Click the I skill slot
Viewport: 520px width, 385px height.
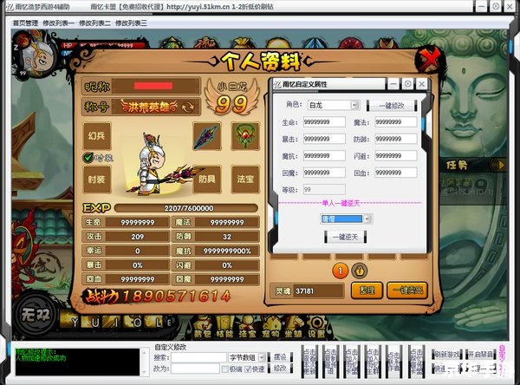(113, 322)
